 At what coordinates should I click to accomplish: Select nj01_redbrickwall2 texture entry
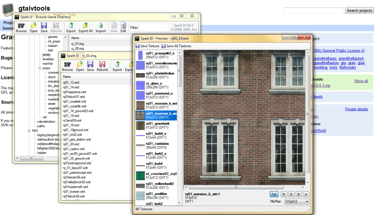click(x=157, y=185)
